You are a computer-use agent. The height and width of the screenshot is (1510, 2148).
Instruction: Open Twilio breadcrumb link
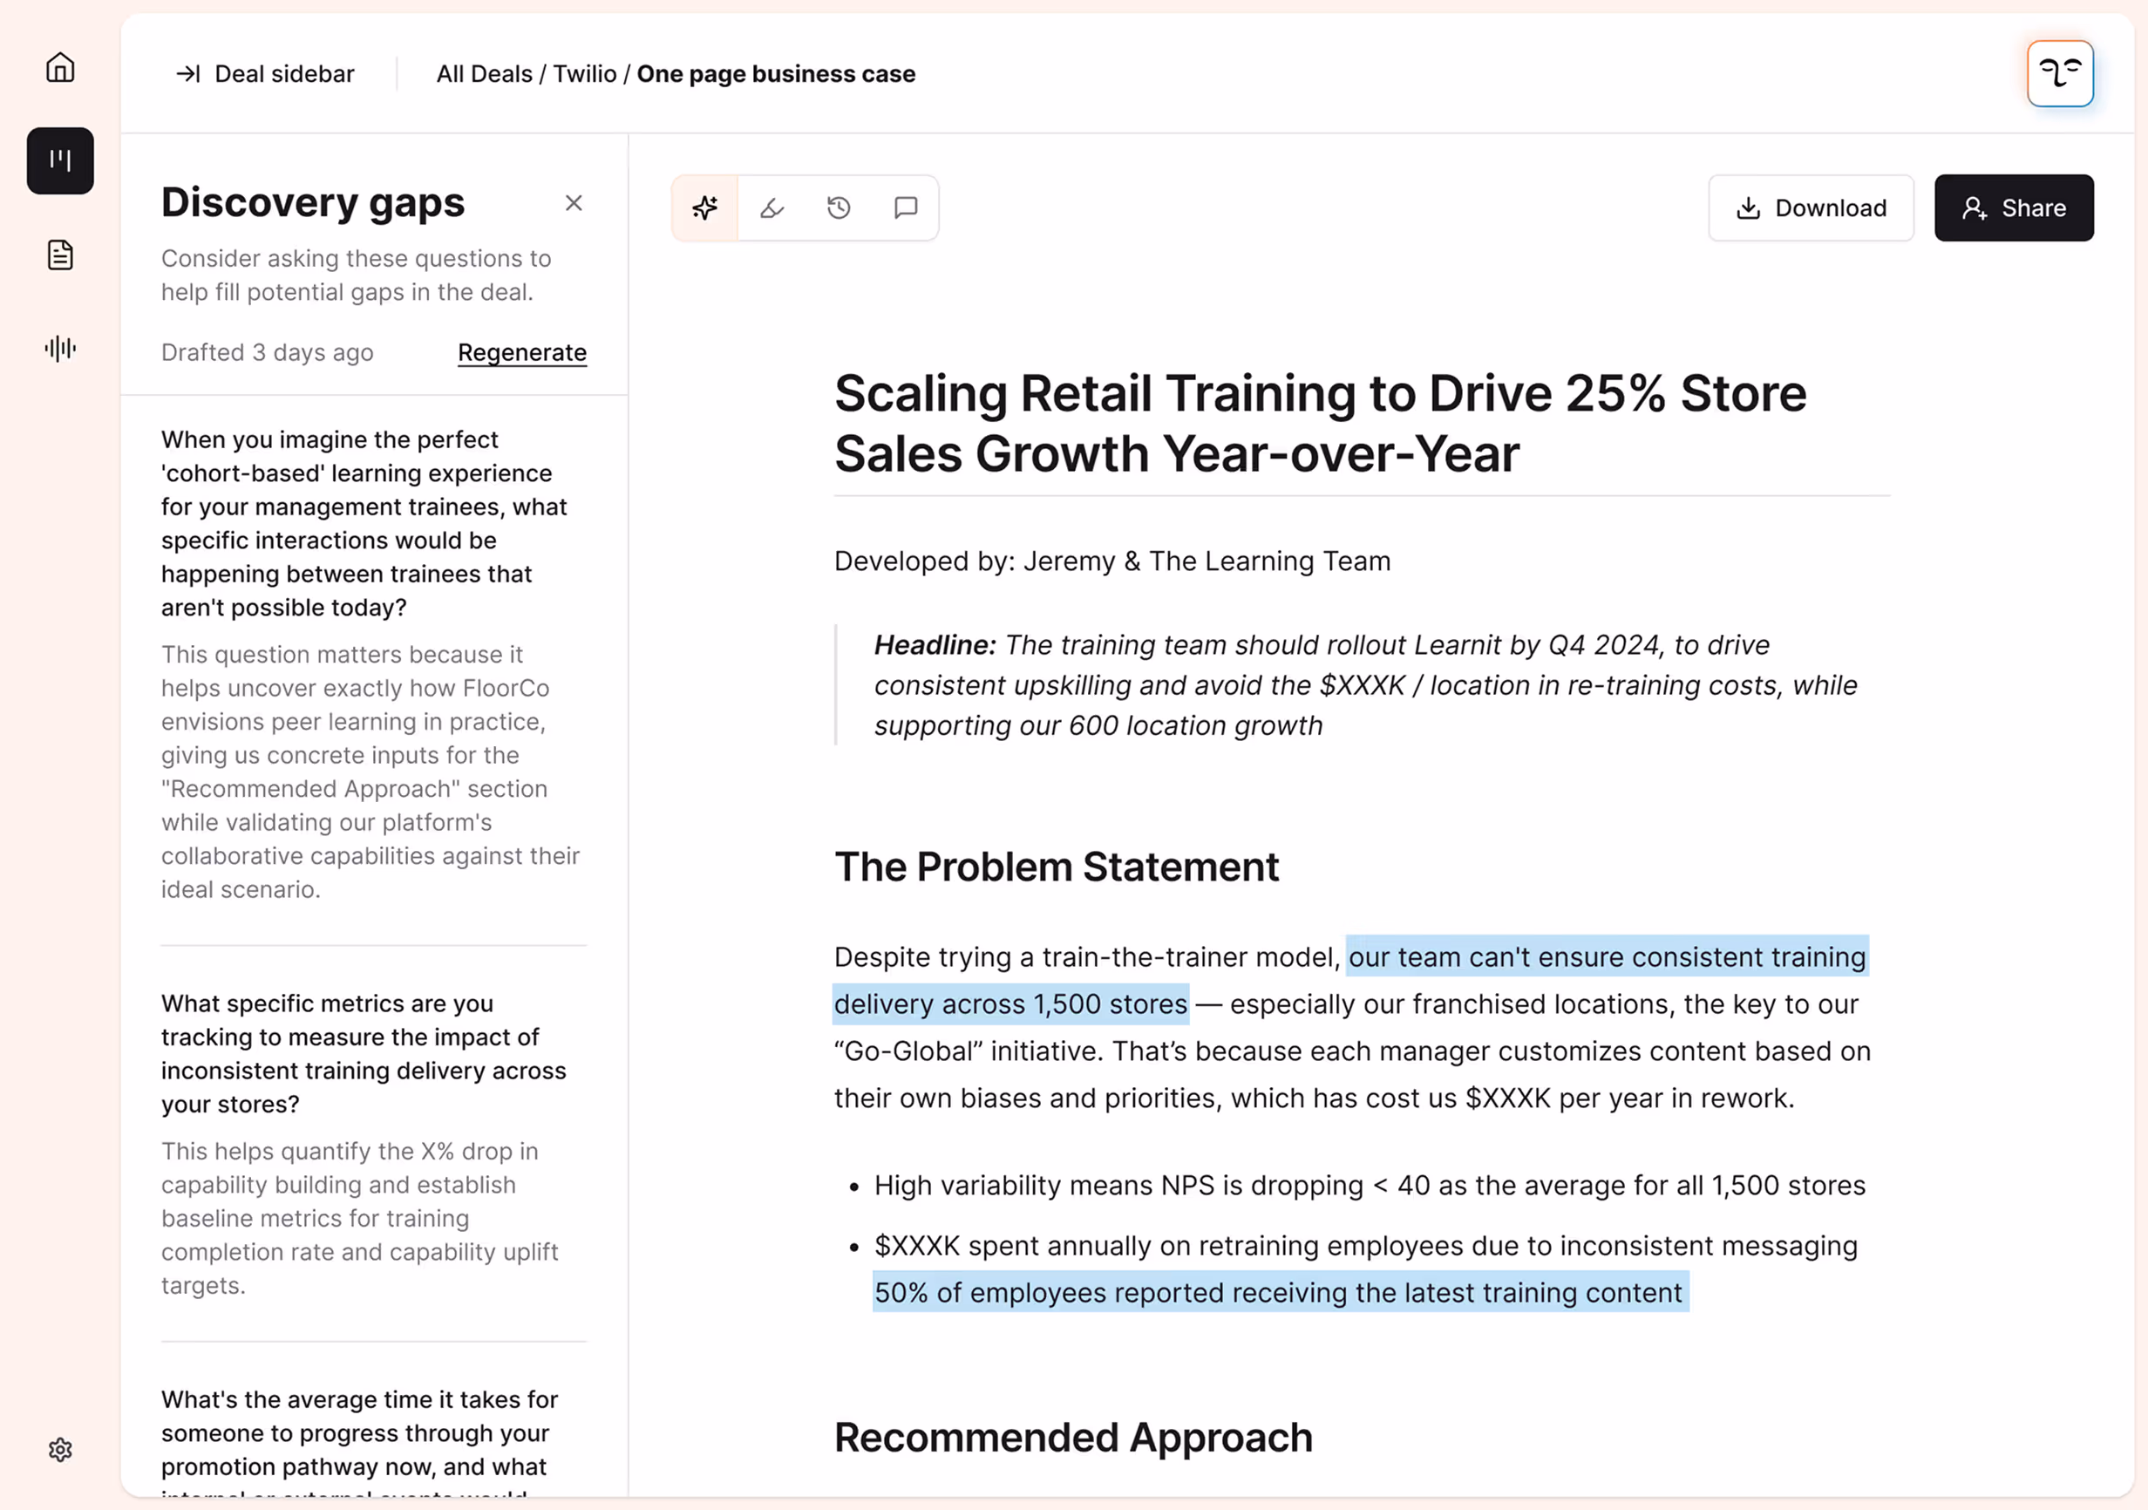pyautogui.click(x=585, y=74)
